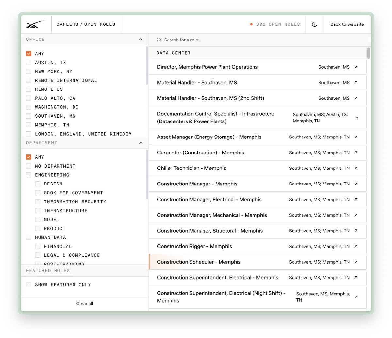Click the role list vertical scrollbar

(x=369, y=53)
